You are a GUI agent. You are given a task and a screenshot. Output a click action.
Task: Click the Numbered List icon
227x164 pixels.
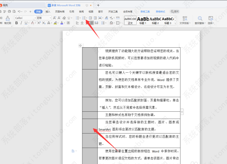84,18
